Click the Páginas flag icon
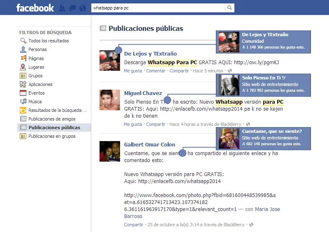 point(23,58)
